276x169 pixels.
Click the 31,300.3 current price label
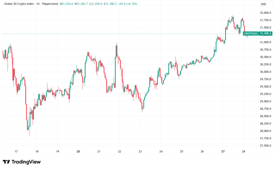point(265,34)
